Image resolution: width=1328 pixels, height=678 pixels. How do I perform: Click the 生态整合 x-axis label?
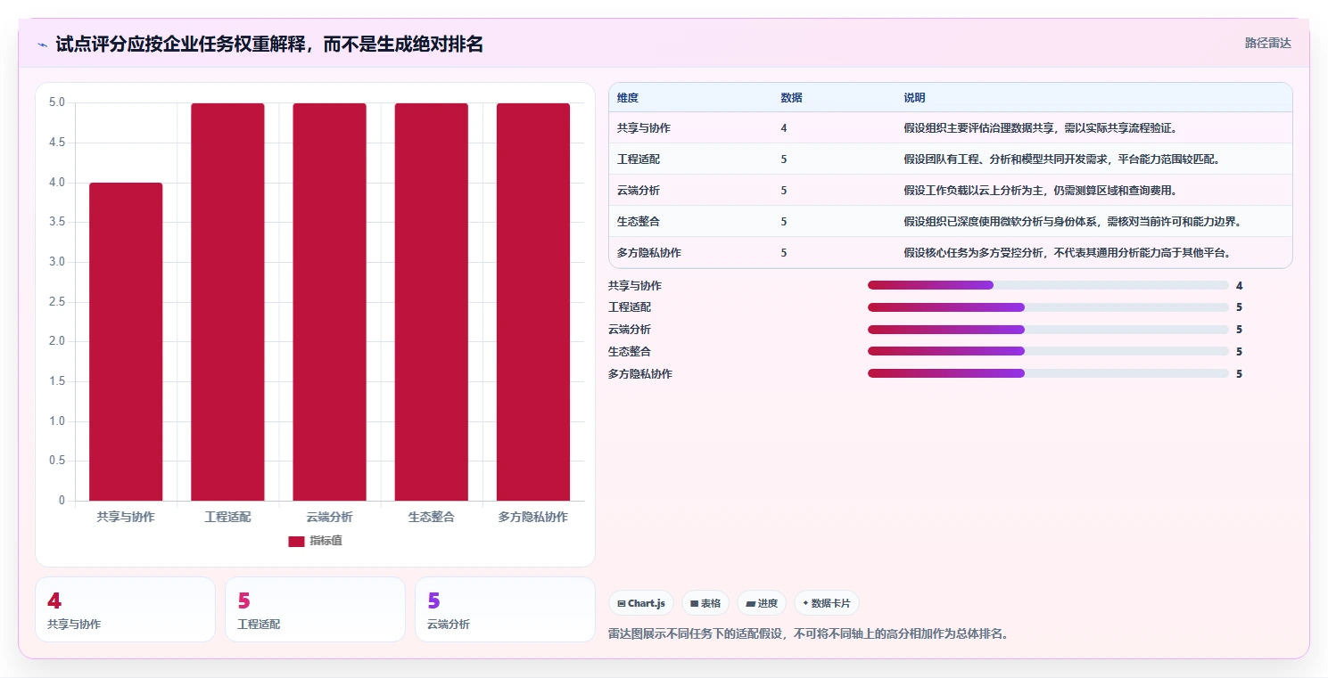pyautogui.click(x=432, y=517)
